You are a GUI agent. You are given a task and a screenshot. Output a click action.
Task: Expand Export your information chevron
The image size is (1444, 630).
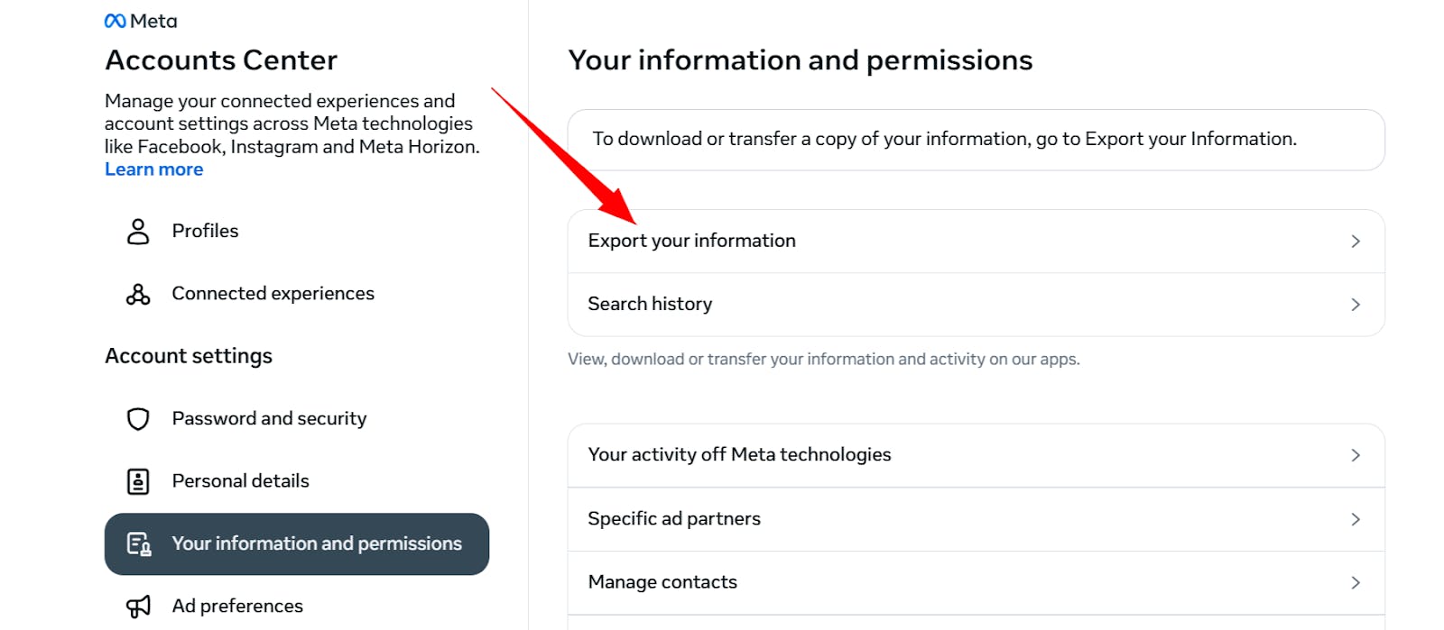tap(1356, 242)
